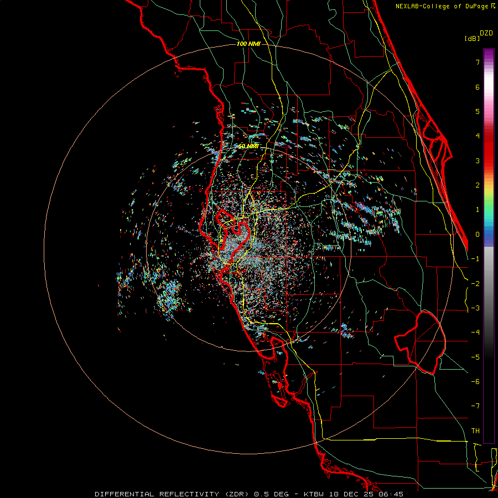This screenshot has width=498, height=498.
Task: Click the 2 dB scale label
Action: tap(478, 185)
